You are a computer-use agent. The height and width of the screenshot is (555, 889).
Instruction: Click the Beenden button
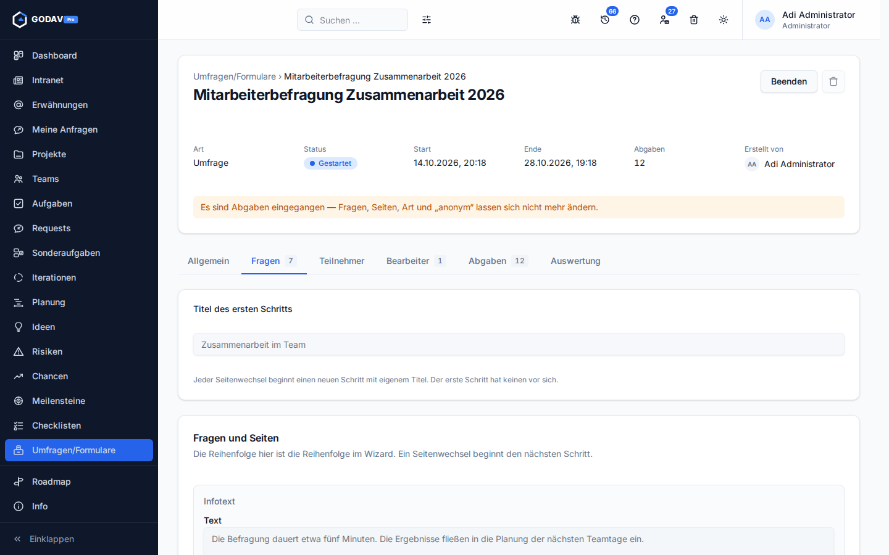click(789, 81)
